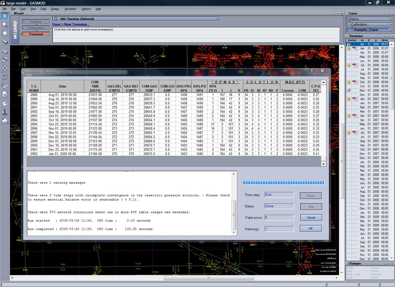Viewport: 395px width, 287px height.
Task: Pick the four-way move arrows tool
Action: pos(5,68)
